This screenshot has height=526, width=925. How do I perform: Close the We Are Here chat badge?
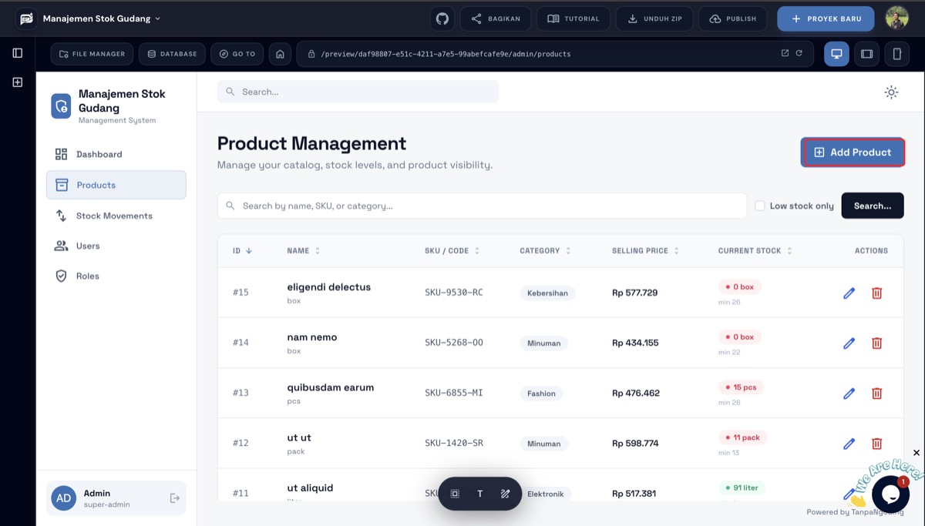click(x=916, y=453)
